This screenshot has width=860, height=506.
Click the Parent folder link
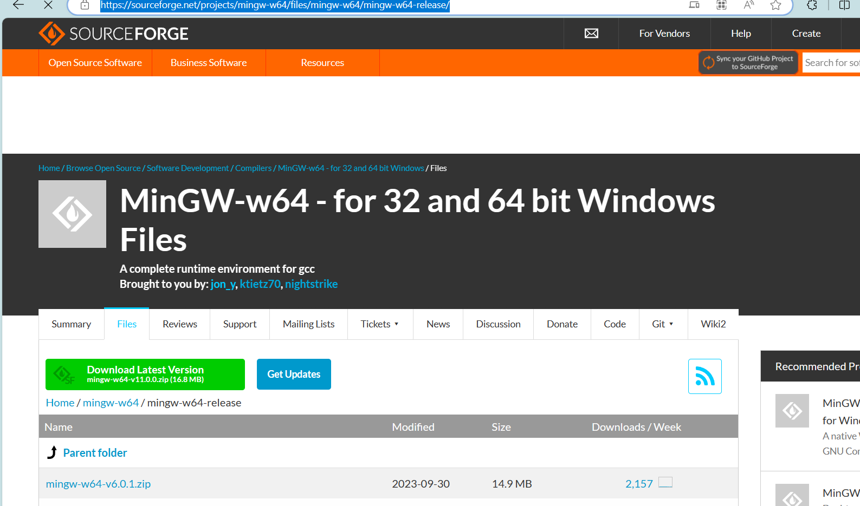pyautogui.click(x=95, y=453)
